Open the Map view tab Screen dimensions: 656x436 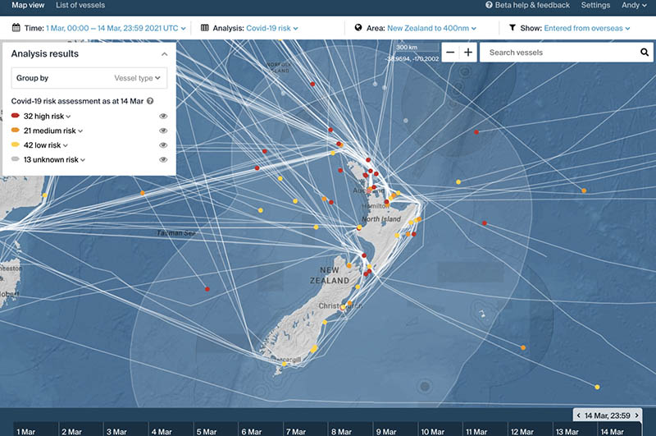pyautogui.click(x=28, y=5)
